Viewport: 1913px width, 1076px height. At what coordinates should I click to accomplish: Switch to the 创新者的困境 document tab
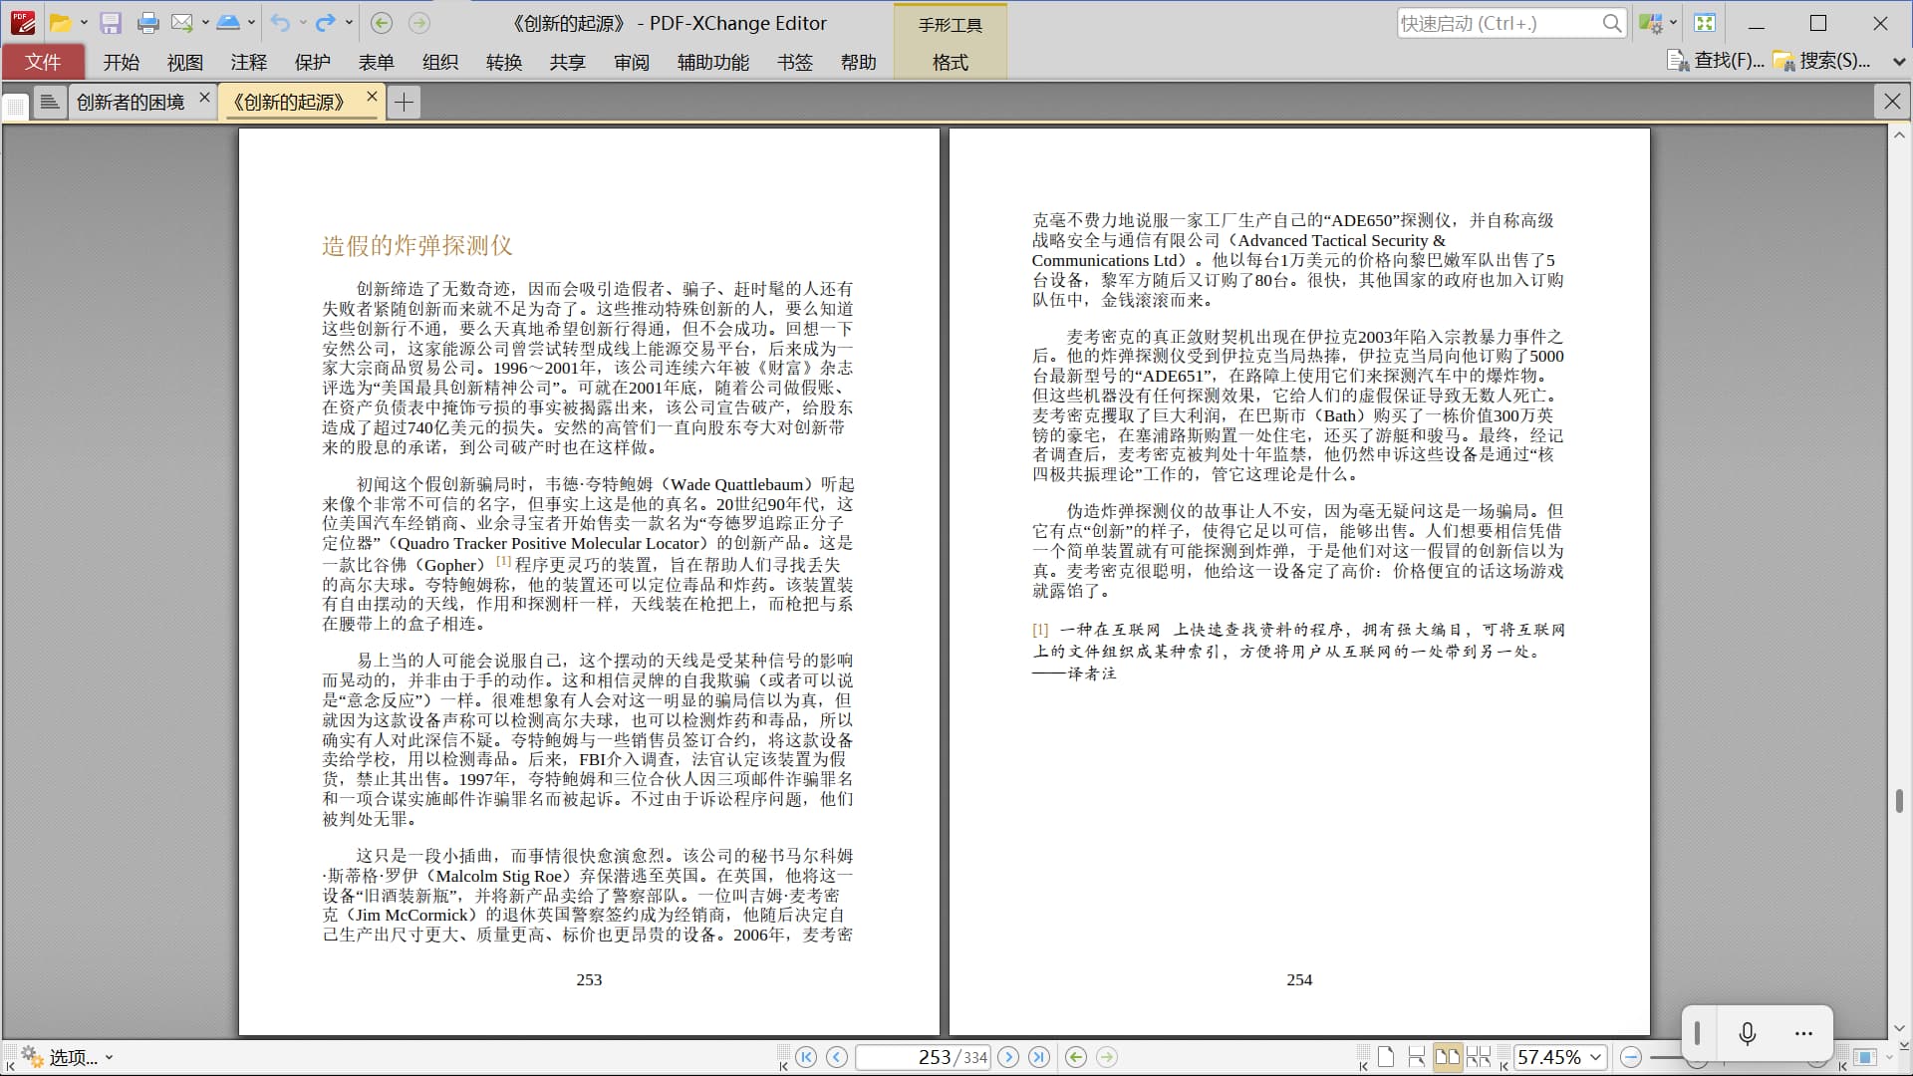click(x=130, y=102)
